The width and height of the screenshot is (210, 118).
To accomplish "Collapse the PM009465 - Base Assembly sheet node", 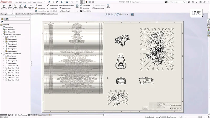I will point(2,34).
